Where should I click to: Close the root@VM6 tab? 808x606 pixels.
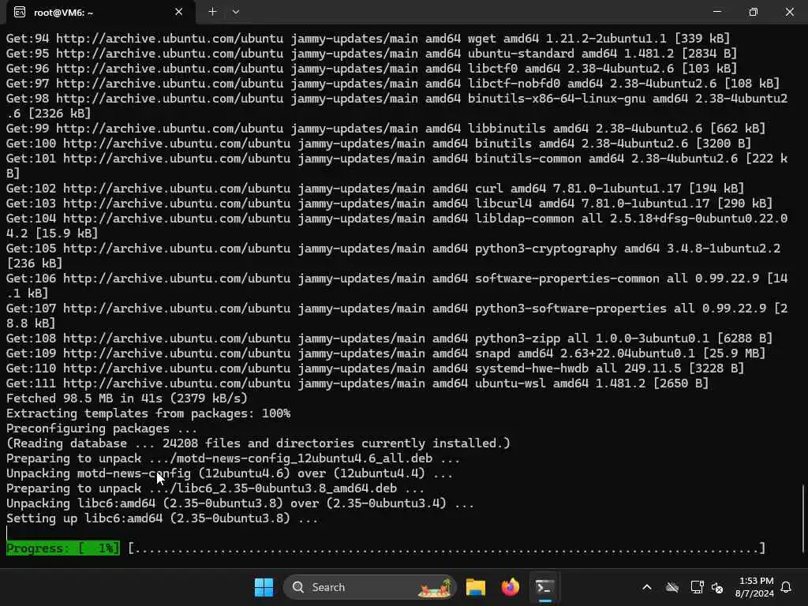point(178,11)
